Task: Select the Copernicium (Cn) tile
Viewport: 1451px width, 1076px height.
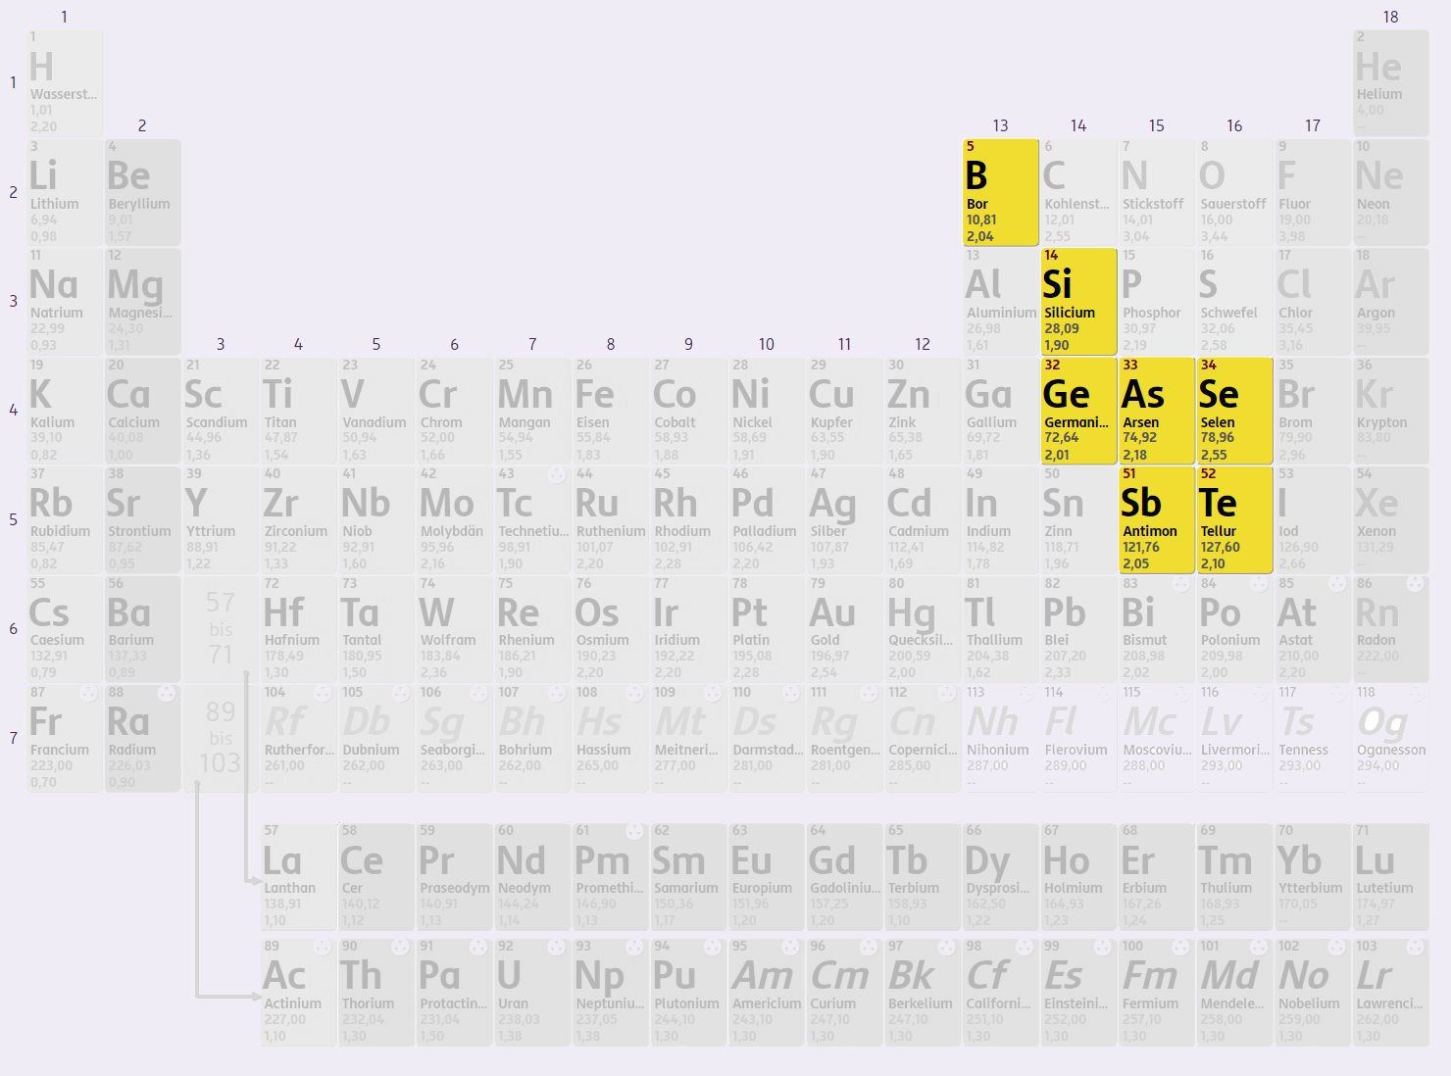Action: coord(923,738)
